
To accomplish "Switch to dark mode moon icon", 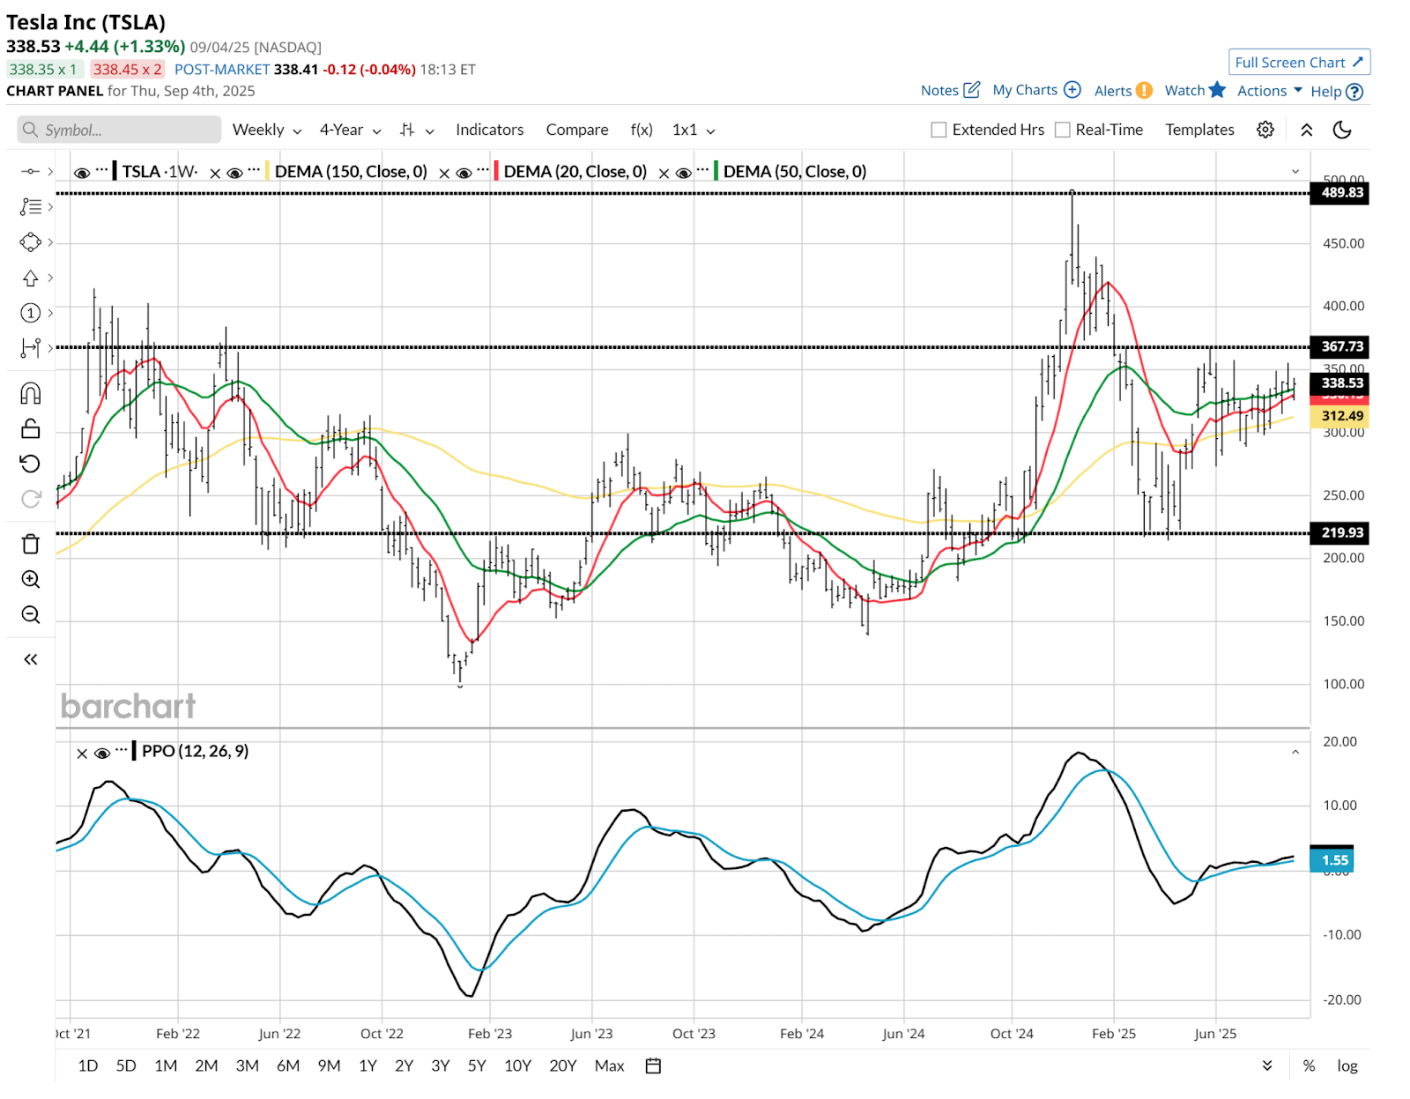I will click(1342, 130).
